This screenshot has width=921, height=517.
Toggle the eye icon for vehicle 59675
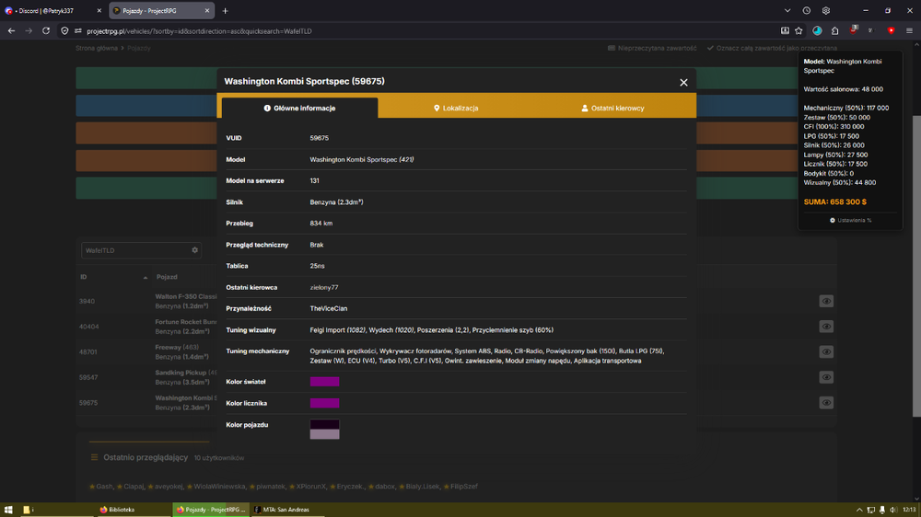826,403
